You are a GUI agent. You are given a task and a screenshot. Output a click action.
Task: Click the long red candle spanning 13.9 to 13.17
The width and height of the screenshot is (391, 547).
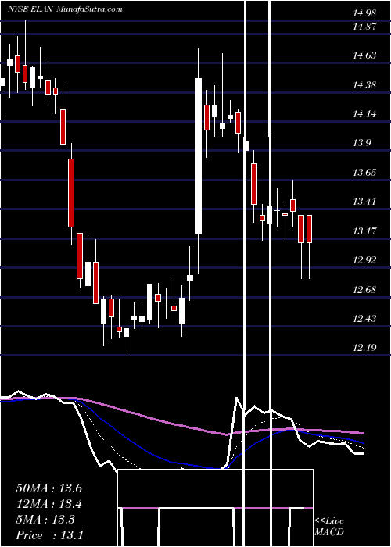71,193
